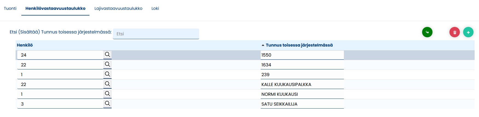Switch to the Tuonti tab
479x117 pixels.
[x=10, y=8]
